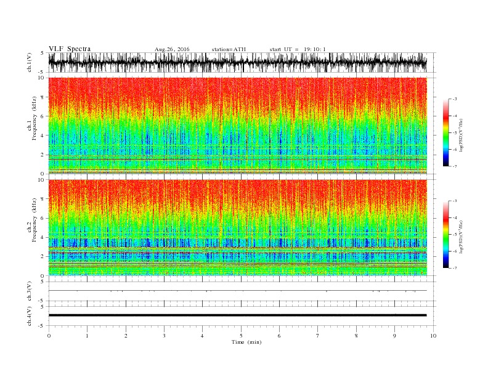
Task: Click the ch.1 voltage waveform trace
Action: (x=237, y=62)
